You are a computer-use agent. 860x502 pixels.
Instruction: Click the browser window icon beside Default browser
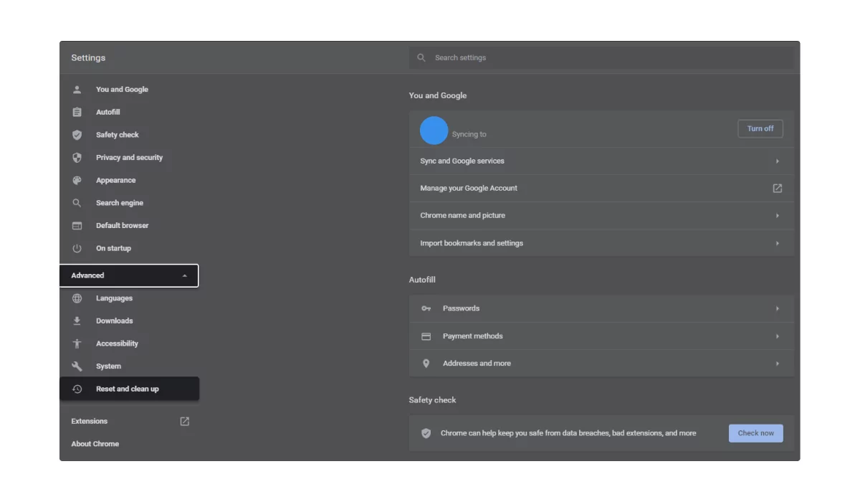pos(77,226)
